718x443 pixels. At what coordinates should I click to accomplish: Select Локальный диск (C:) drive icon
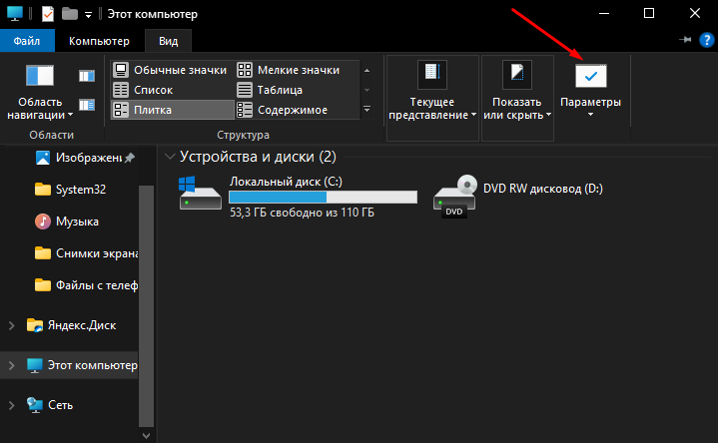click(200, 194)
